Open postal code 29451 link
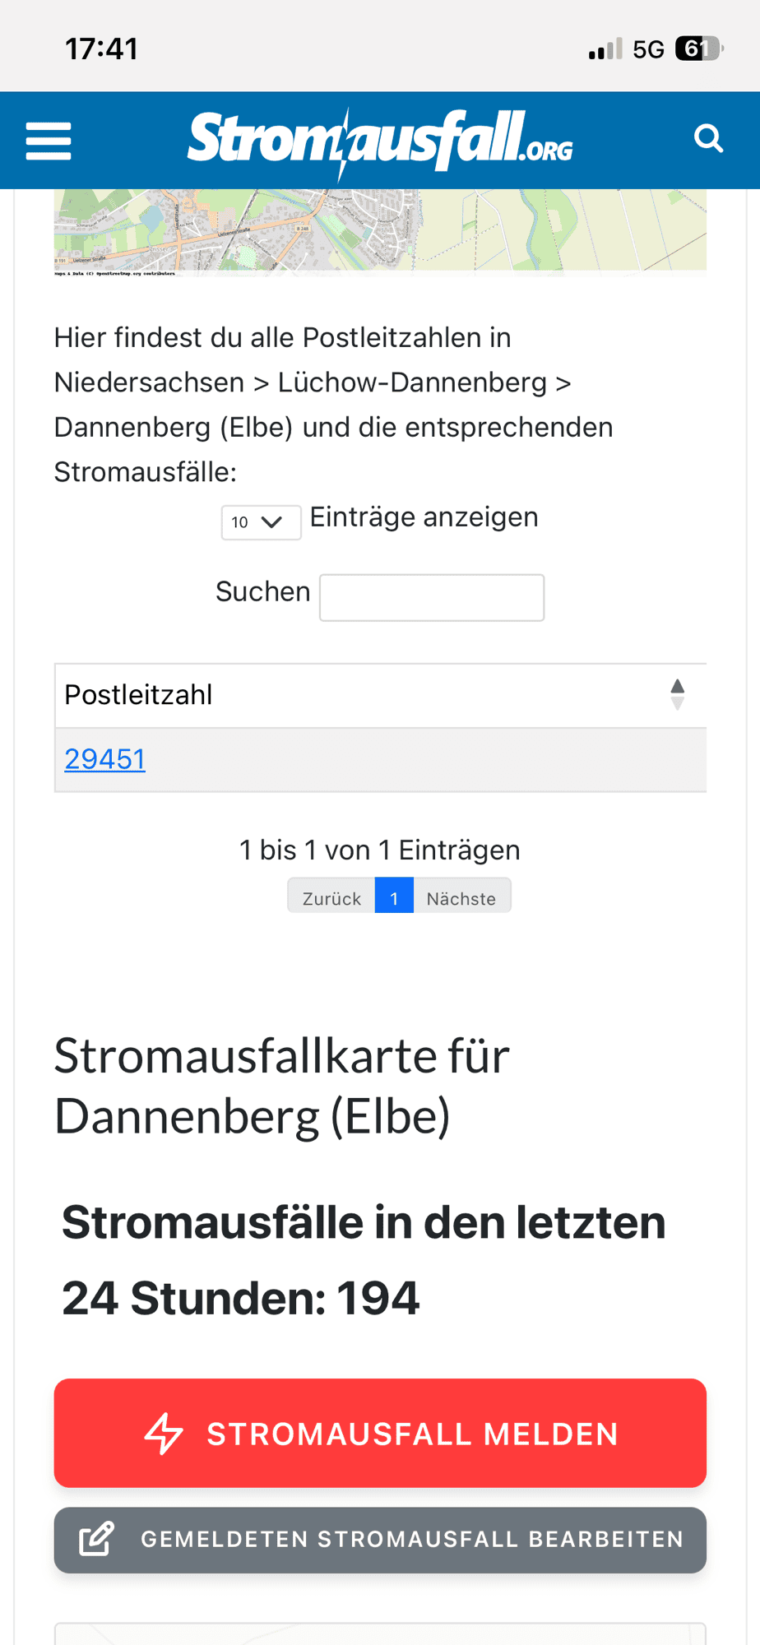 point(105,758)
